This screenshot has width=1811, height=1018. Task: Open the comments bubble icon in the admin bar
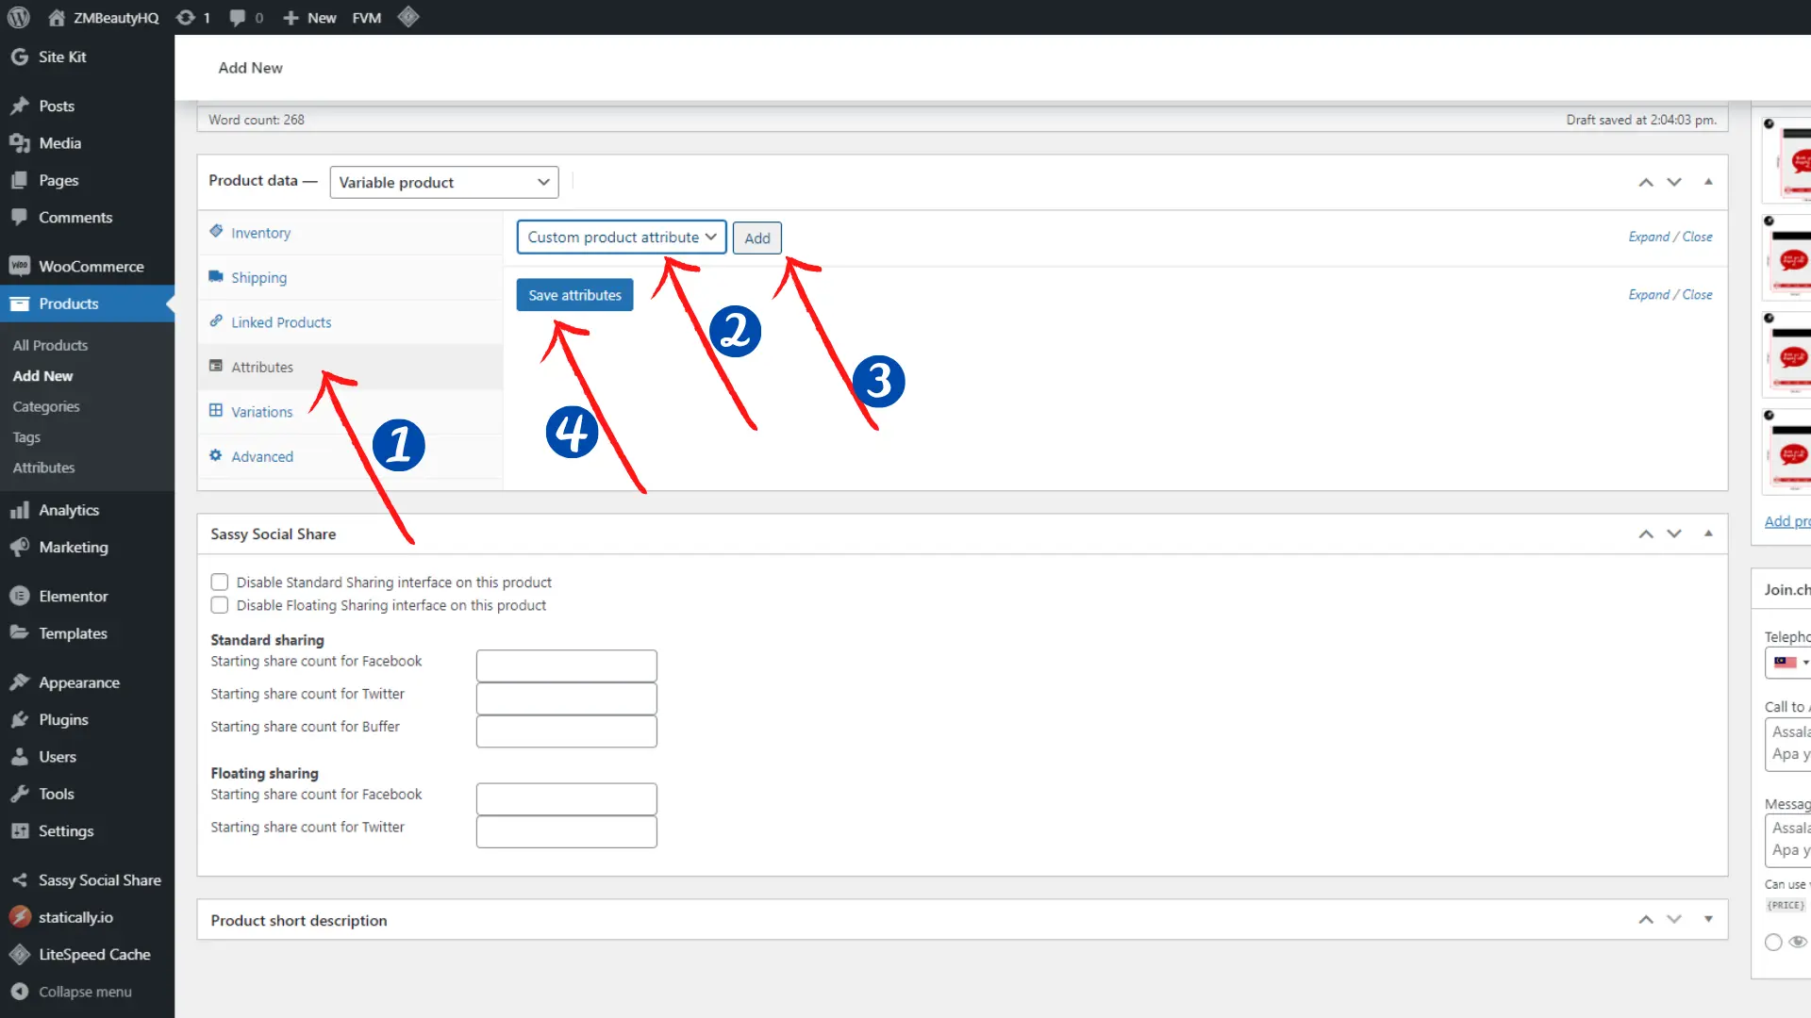(238, 17)
